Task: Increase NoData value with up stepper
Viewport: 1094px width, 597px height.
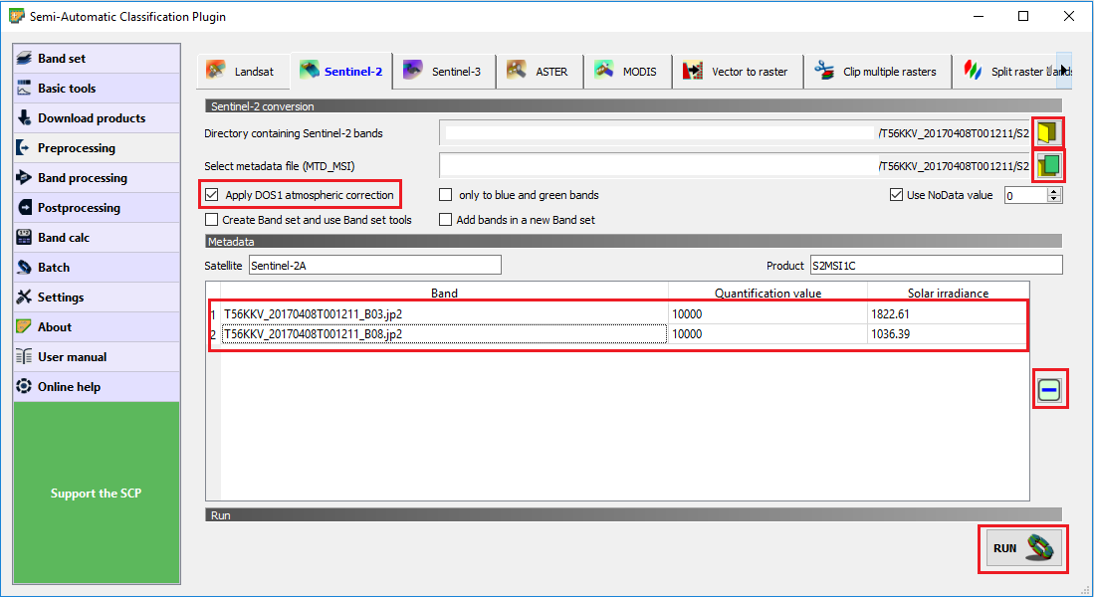Action: pos(1054,191)
